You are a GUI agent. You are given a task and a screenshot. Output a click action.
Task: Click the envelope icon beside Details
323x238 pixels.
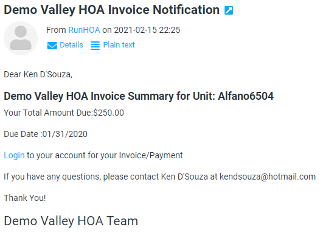[52, 46]
